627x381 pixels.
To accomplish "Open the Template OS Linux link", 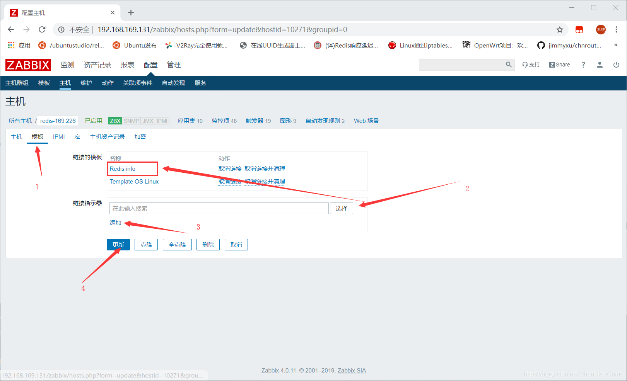I will click(134, 182).
